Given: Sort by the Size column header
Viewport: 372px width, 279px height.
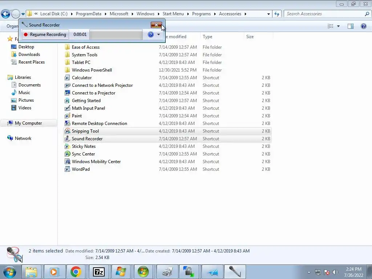Looking at the screenshot, I should (250, 37).
